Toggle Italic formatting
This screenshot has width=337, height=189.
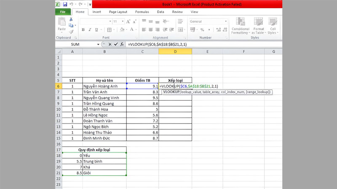tap(90, 30)
